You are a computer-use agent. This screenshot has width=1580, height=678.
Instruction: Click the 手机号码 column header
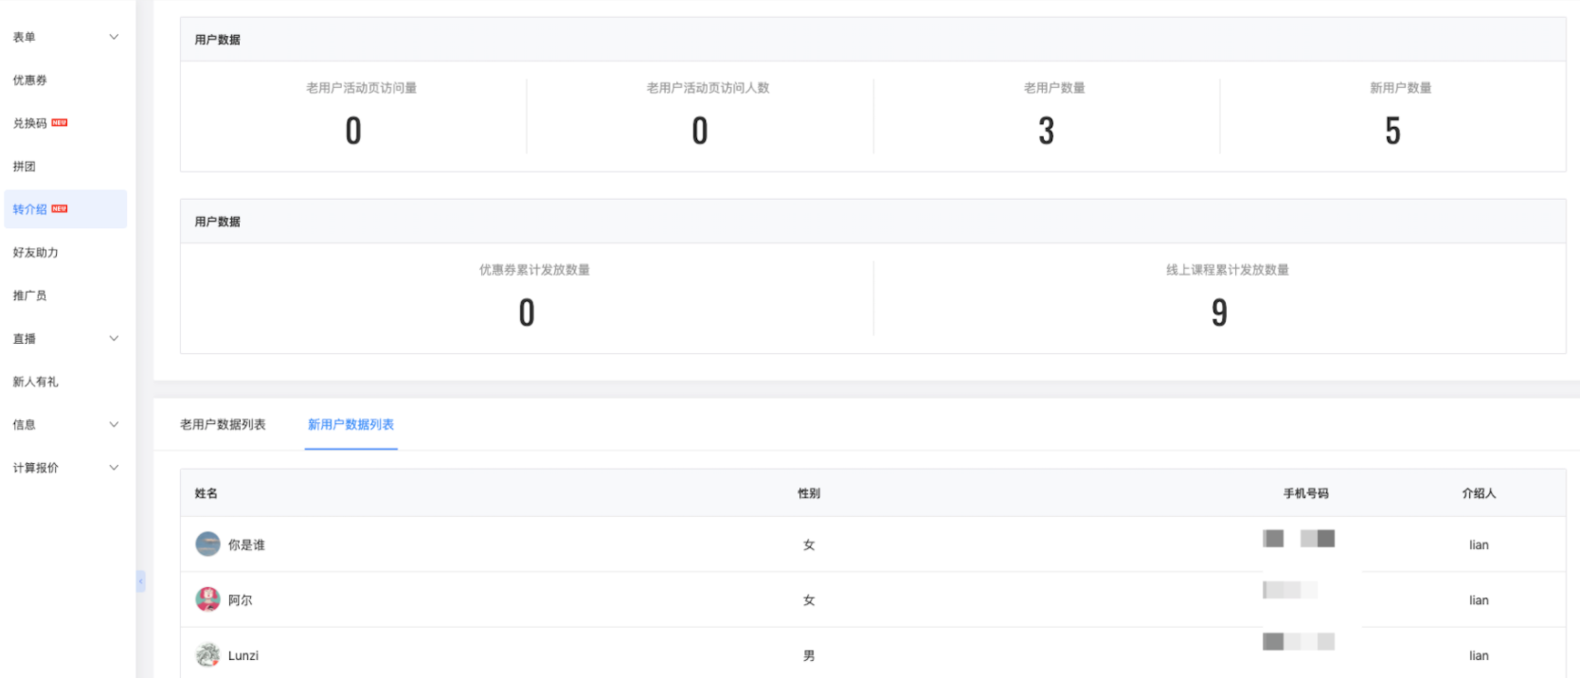[1305, 493]
